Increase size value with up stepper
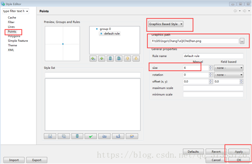This screenshot has height=164, width=252. click(x=211, y=67)
